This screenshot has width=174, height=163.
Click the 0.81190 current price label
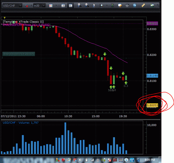point(152,76)
